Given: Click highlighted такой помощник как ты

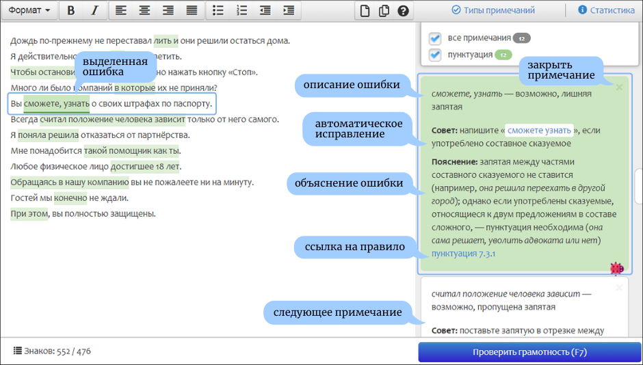Looking at the screenshot, I should (x=131, y=151).
